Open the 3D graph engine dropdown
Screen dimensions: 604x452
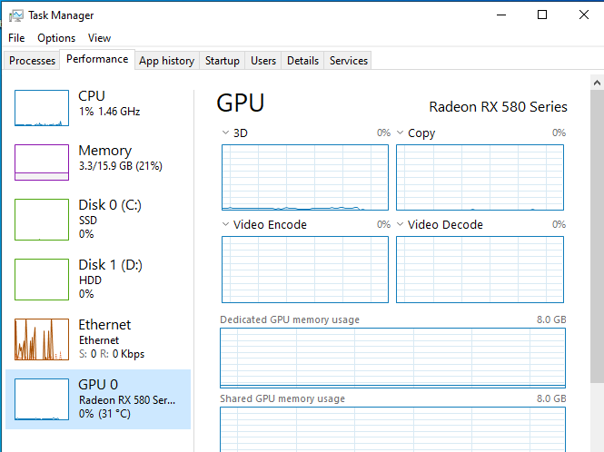(226, 133)
